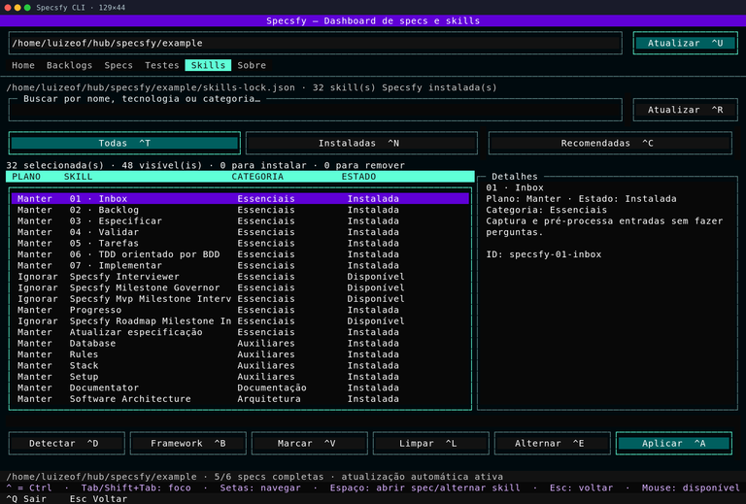This screenshot has height=504, width=746.
Task: Select the Stack skill row
Action: [x=240, y=366]
